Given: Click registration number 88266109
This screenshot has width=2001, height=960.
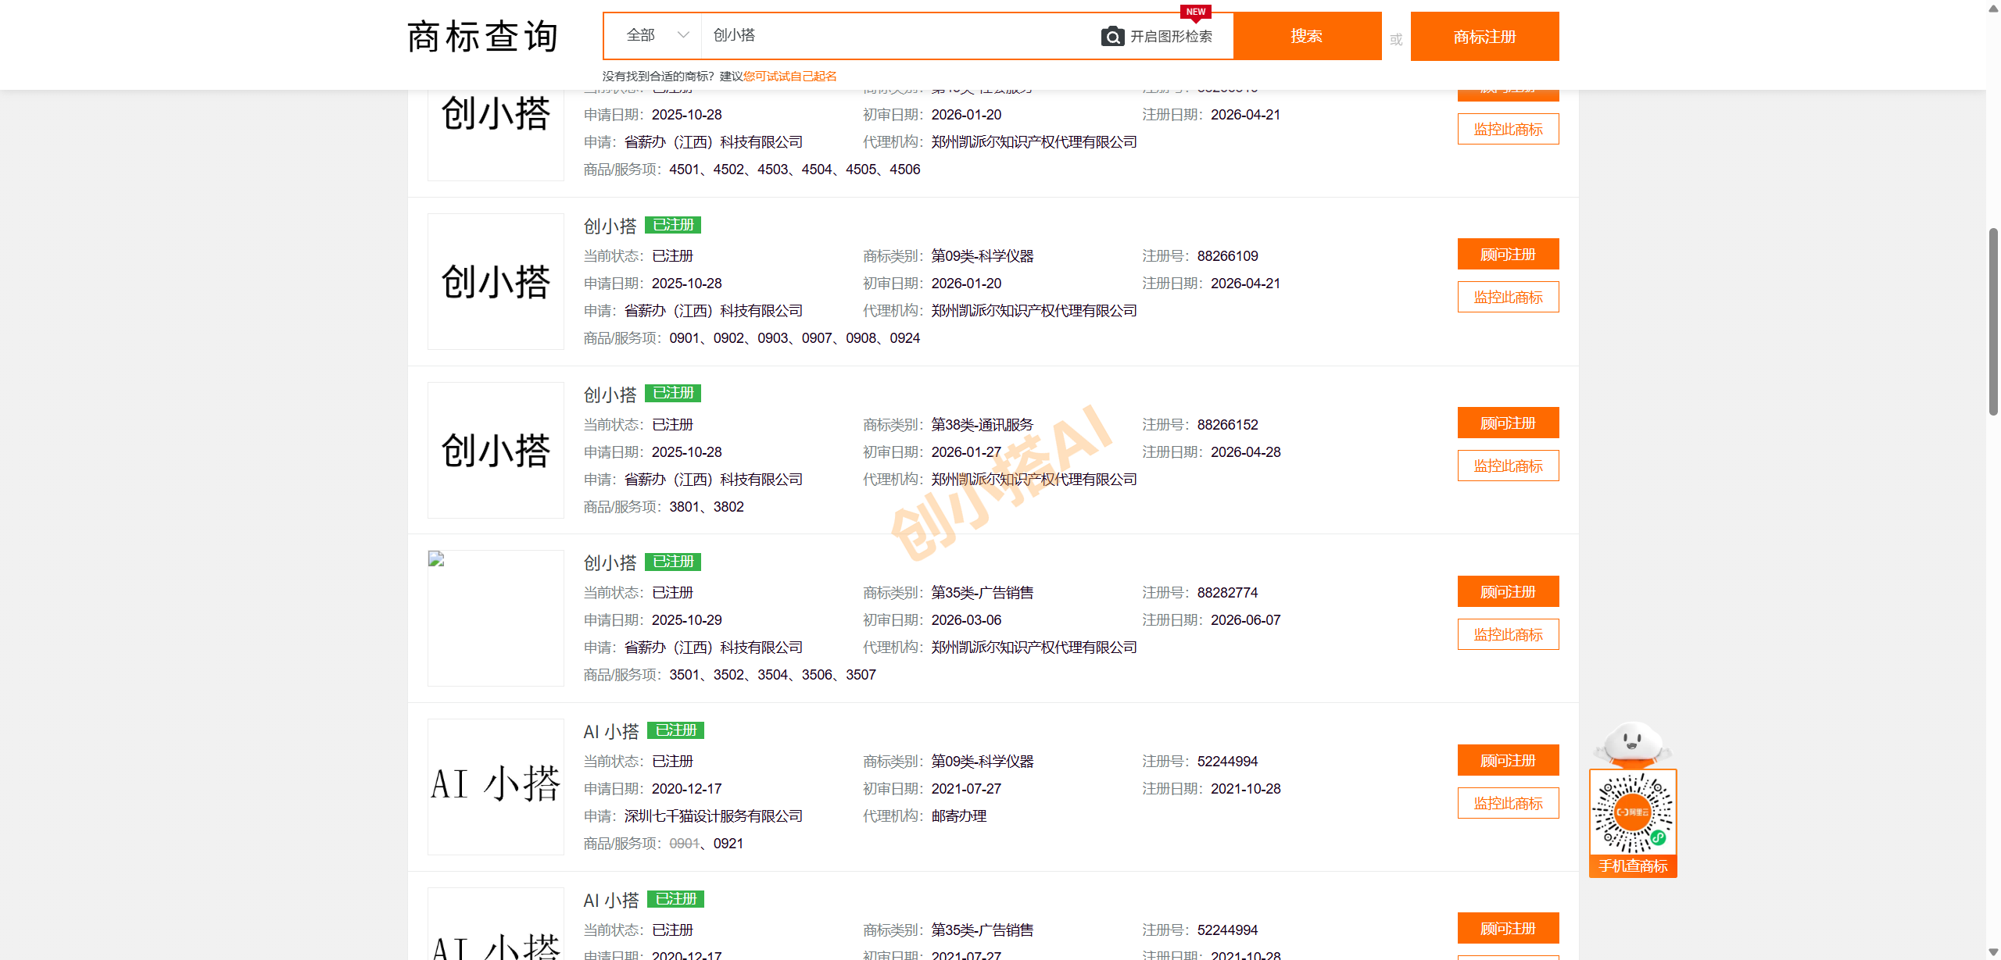Looking at the screenshot, I should pyautogui.click(x=1228, y=256).
